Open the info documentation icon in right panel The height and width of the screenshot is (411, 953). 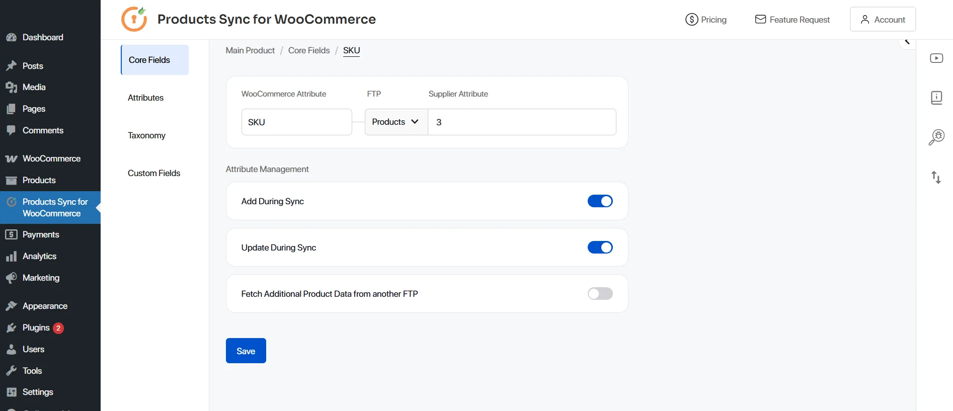pyautogui.click(x=936, y=97)
